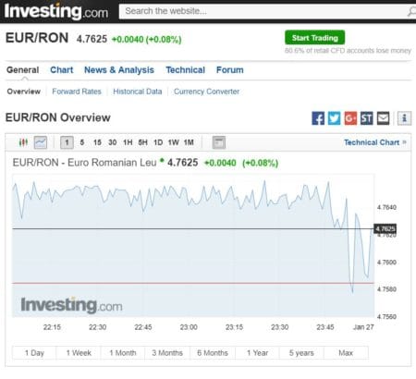Click the Jan 27 axis label
Image resolution: width=416 pixels, height=379 pixels.
363,327
